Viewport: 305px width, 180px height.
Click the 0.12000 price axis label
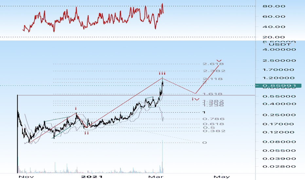pyautogui.click(x=278, y=132)
